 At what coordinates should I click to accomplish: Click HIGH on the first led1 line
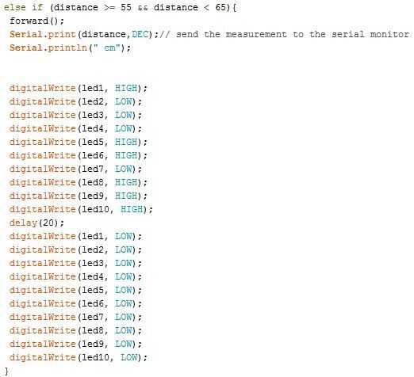point(126,88)
